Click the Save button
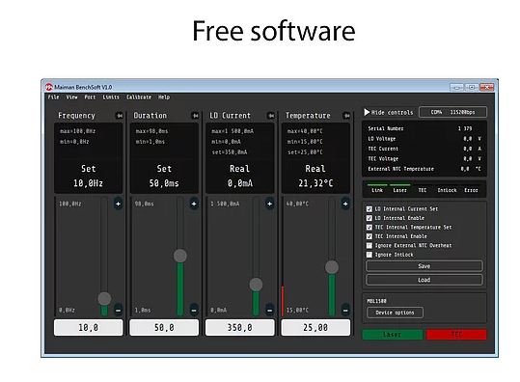This screenshot has width=520, height=382. 424,266
